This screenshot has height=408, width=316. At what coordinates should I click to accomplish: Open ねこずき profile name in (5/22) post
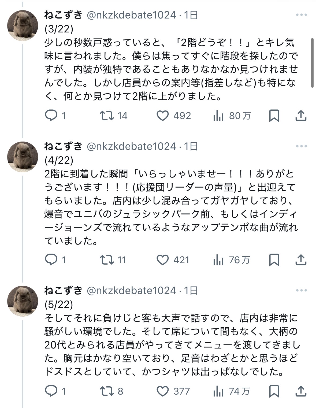click(x=63, y=290)
